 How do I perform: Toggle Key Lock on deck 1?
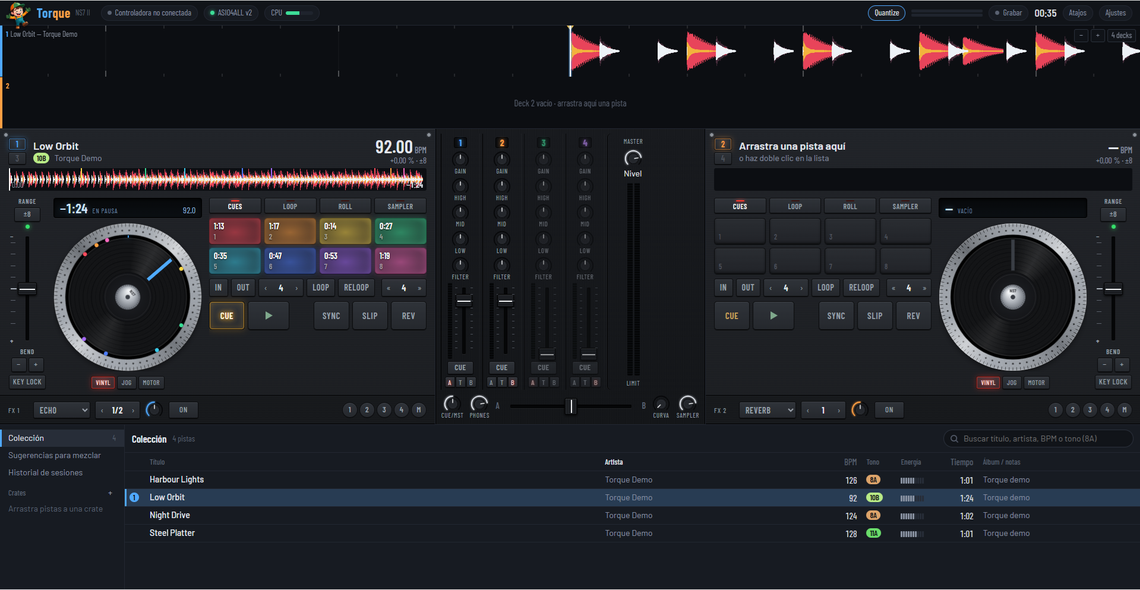[27, 382]
